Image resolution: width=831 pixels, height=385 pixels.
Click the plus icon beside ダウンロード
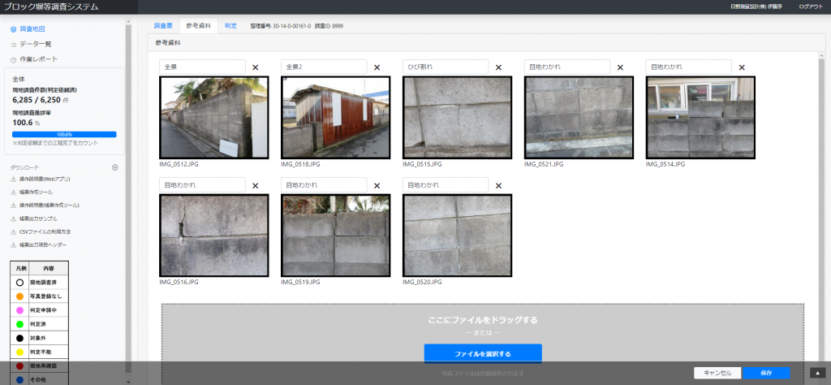coord(115,167)
